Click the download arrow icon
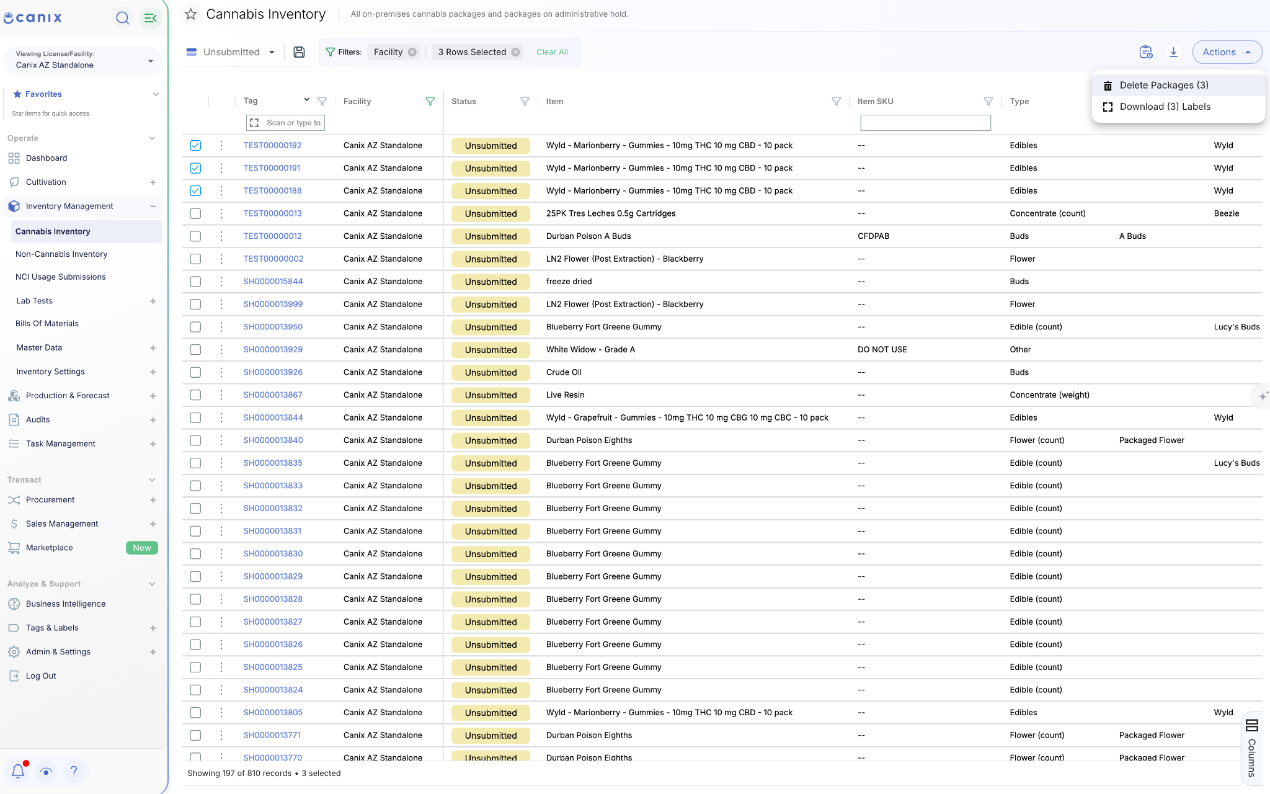 click(x=1173, y=52)
